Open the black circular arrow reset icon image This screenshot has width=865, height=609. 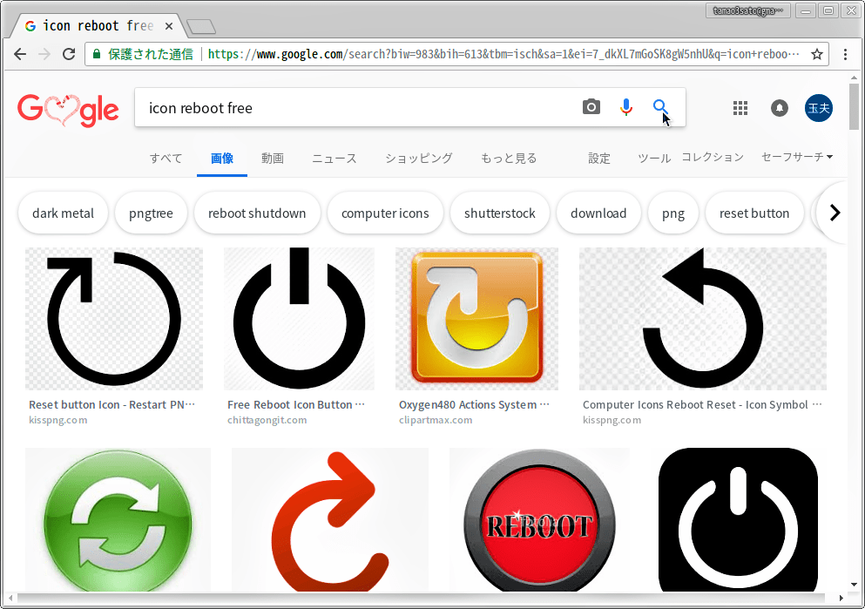pos(113,319)
